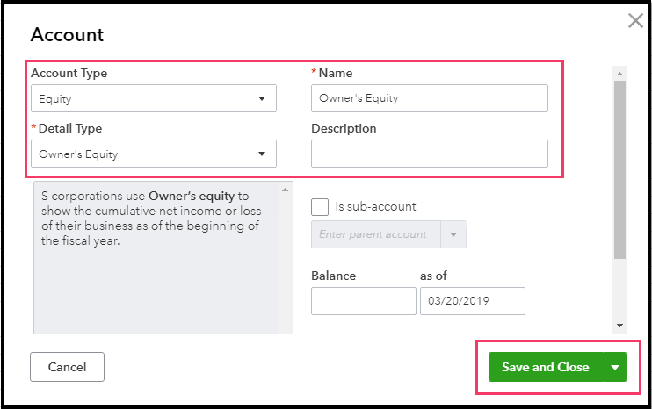652x409 pixels.
Task: Close the Account dialog with X
Action: coord(635,21)
